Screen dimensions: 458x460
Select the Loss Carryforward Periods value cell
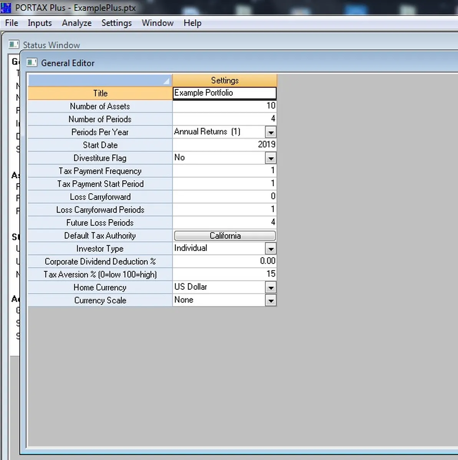tap(225, 210)
